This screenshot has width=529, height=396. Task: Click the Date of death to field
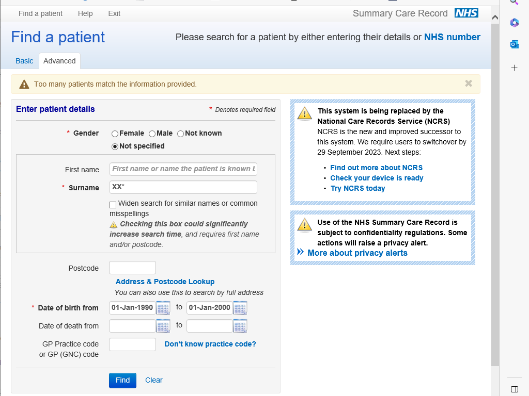click(210, 326)
